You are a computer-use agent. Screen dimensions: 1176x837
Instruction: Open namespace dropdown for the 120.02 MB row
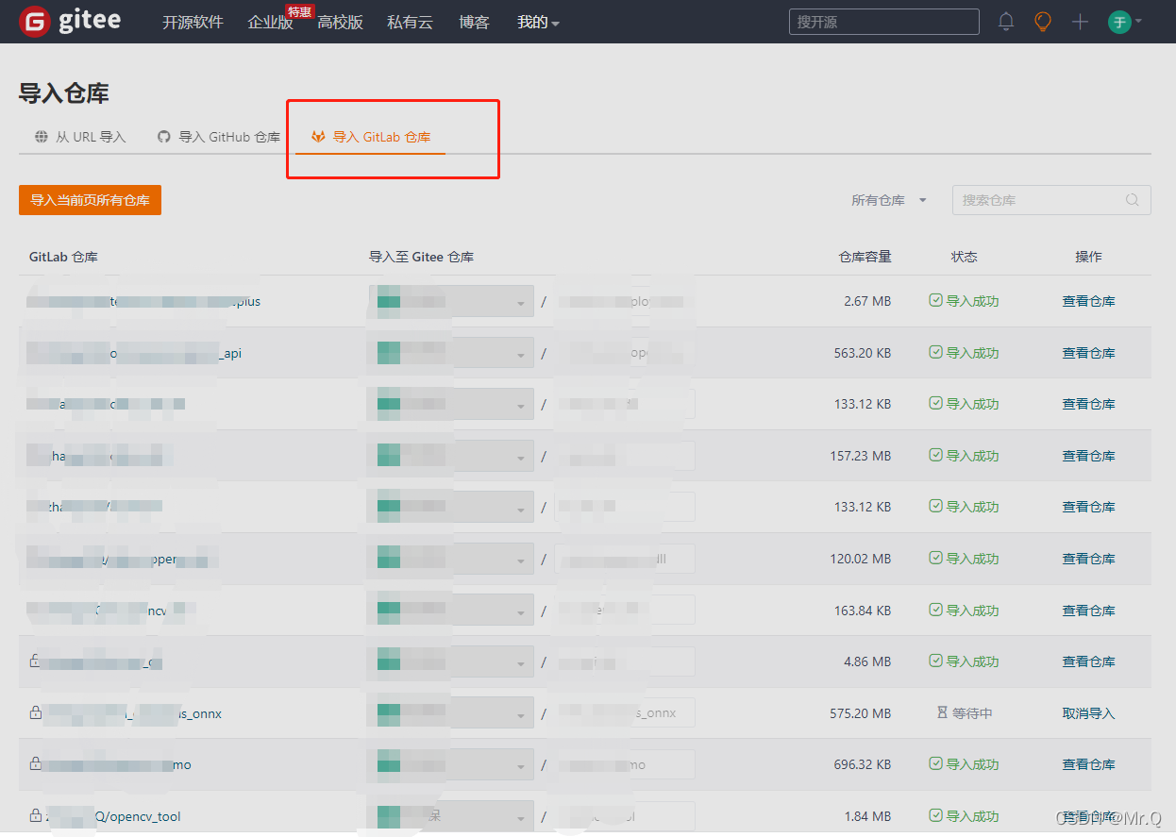point(450,559)
